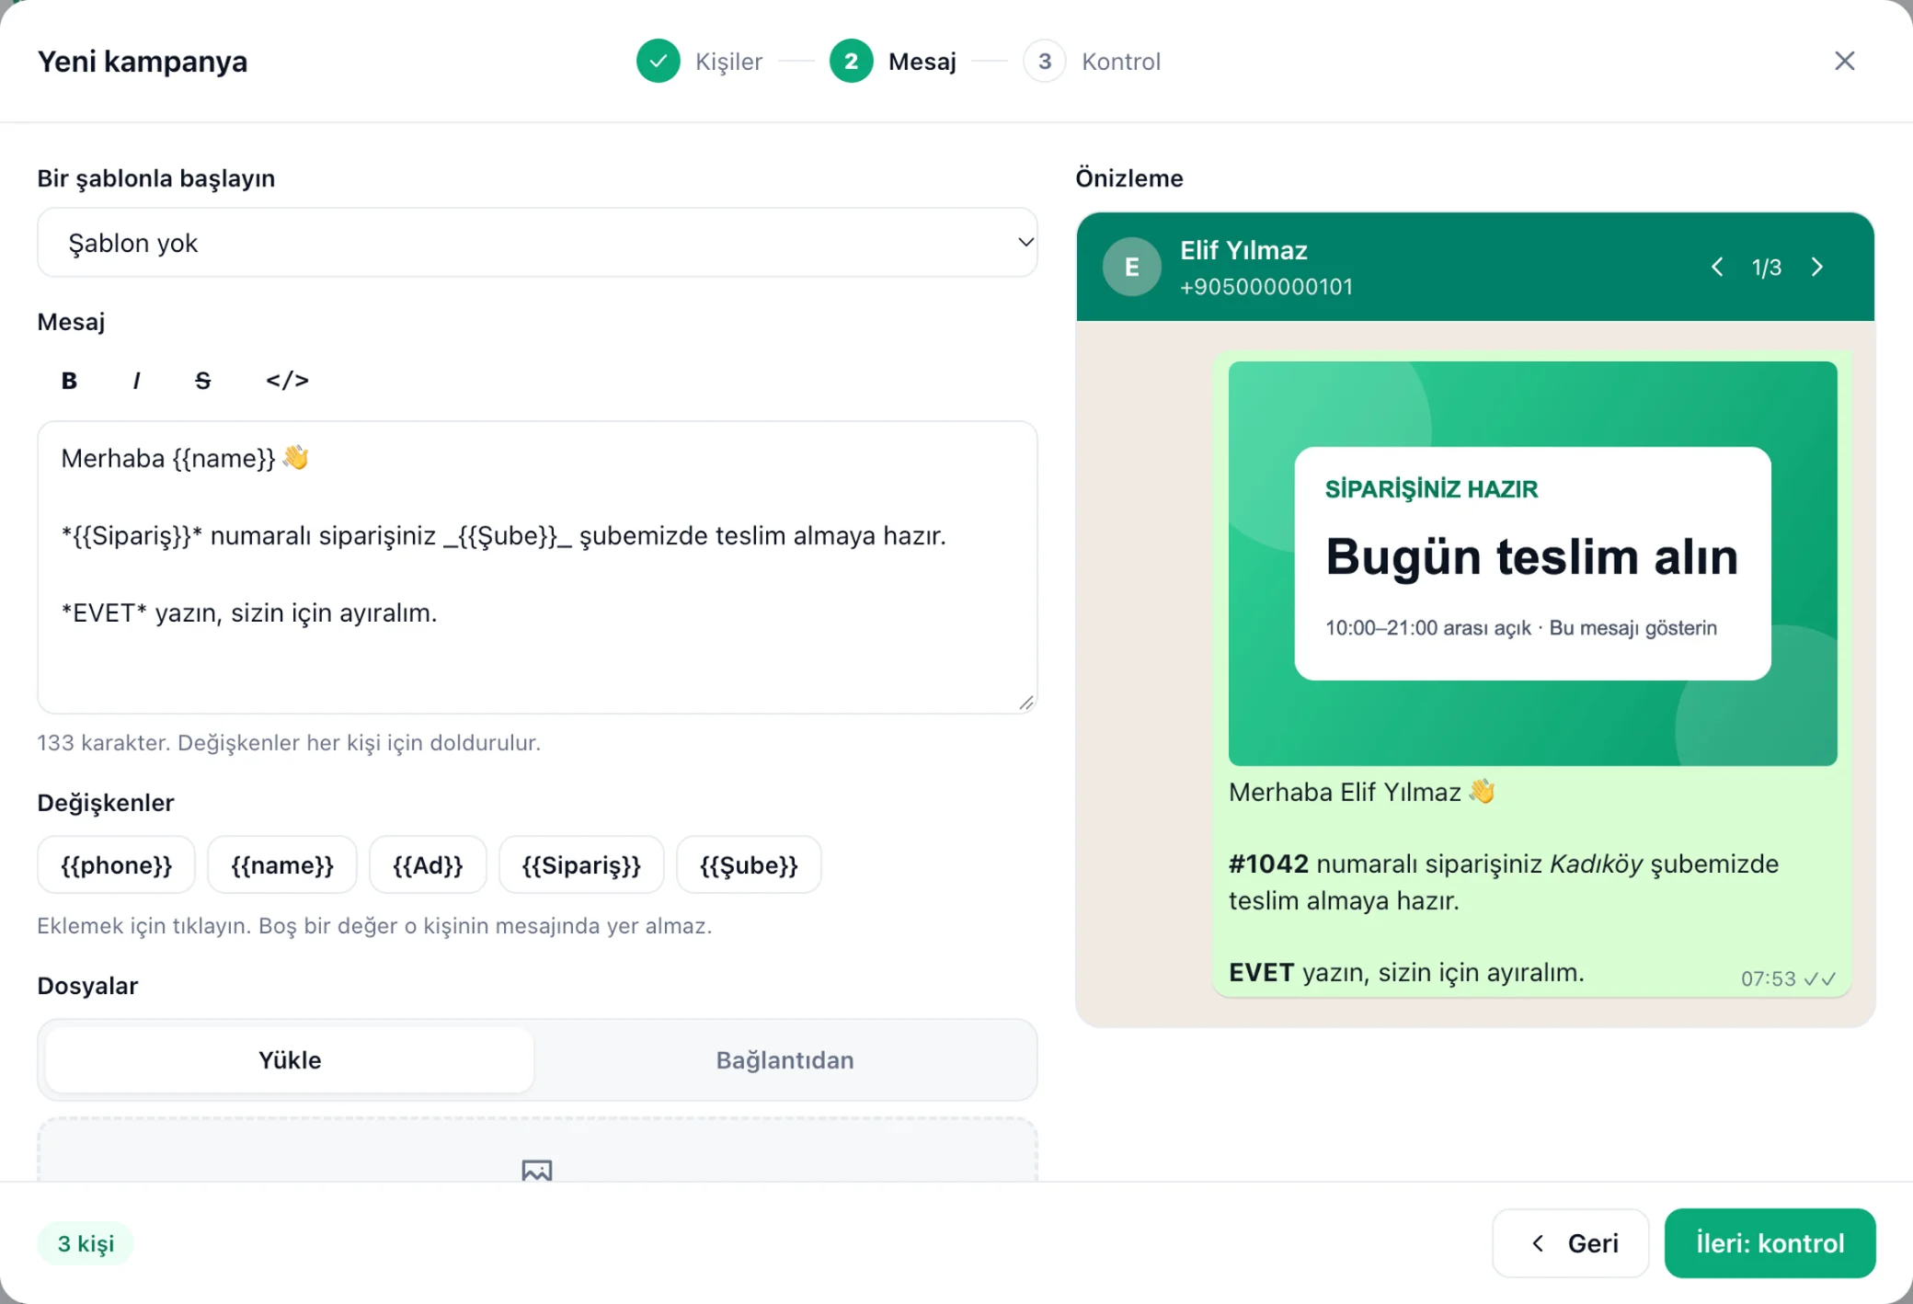Click the 133 karakter count hint

(289, 743)
